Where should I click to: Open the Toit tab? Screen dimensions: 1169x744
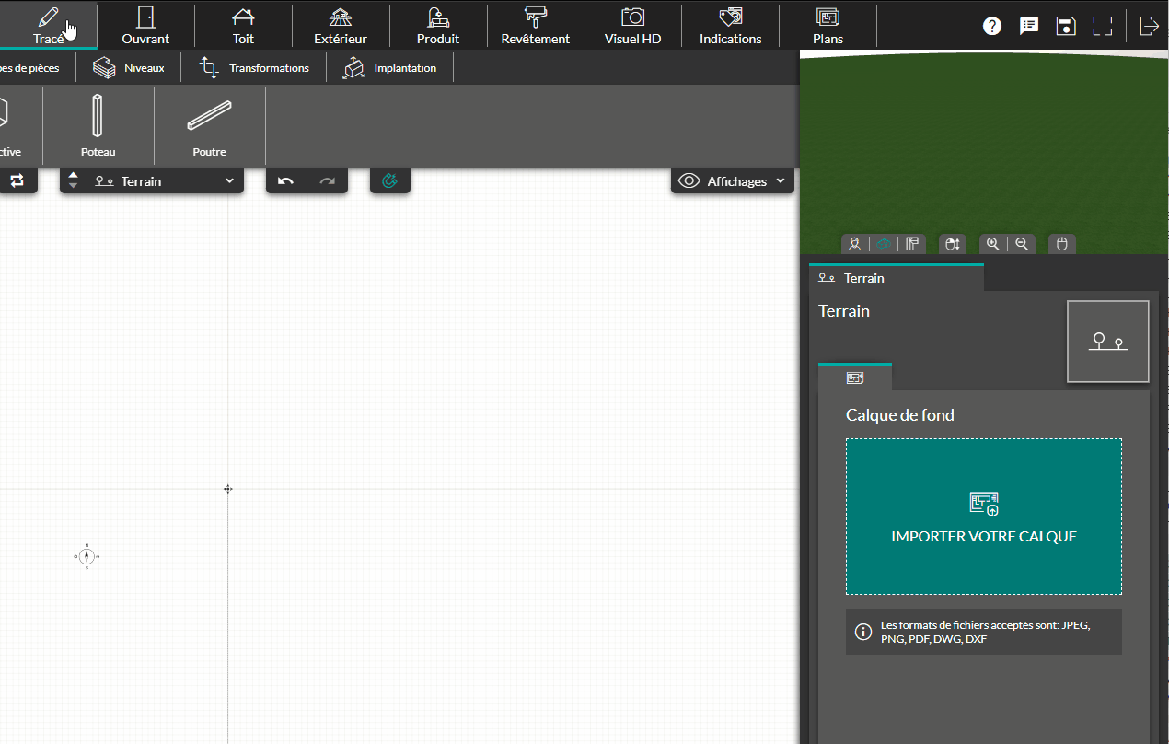[243, 25]
